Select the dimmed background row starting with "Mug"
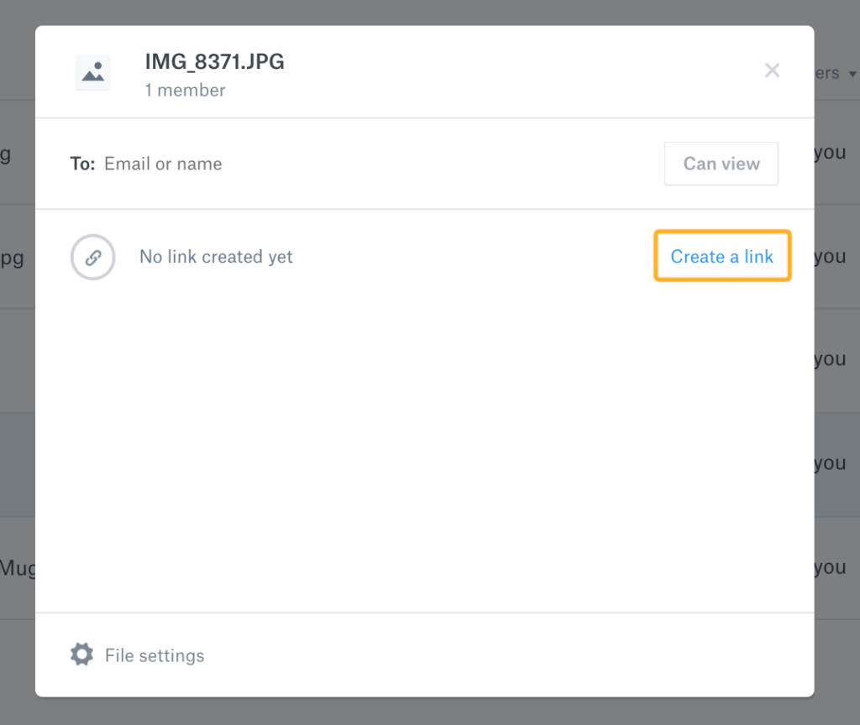Image resolution: width=860 pixels, height=725 pixels. pos(17,568)
